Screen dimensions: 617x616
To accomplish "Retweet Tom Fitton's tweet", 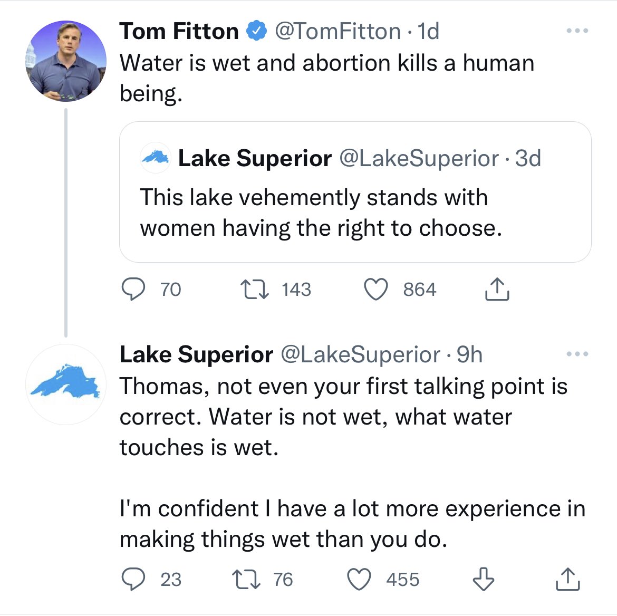I will 255,290.
